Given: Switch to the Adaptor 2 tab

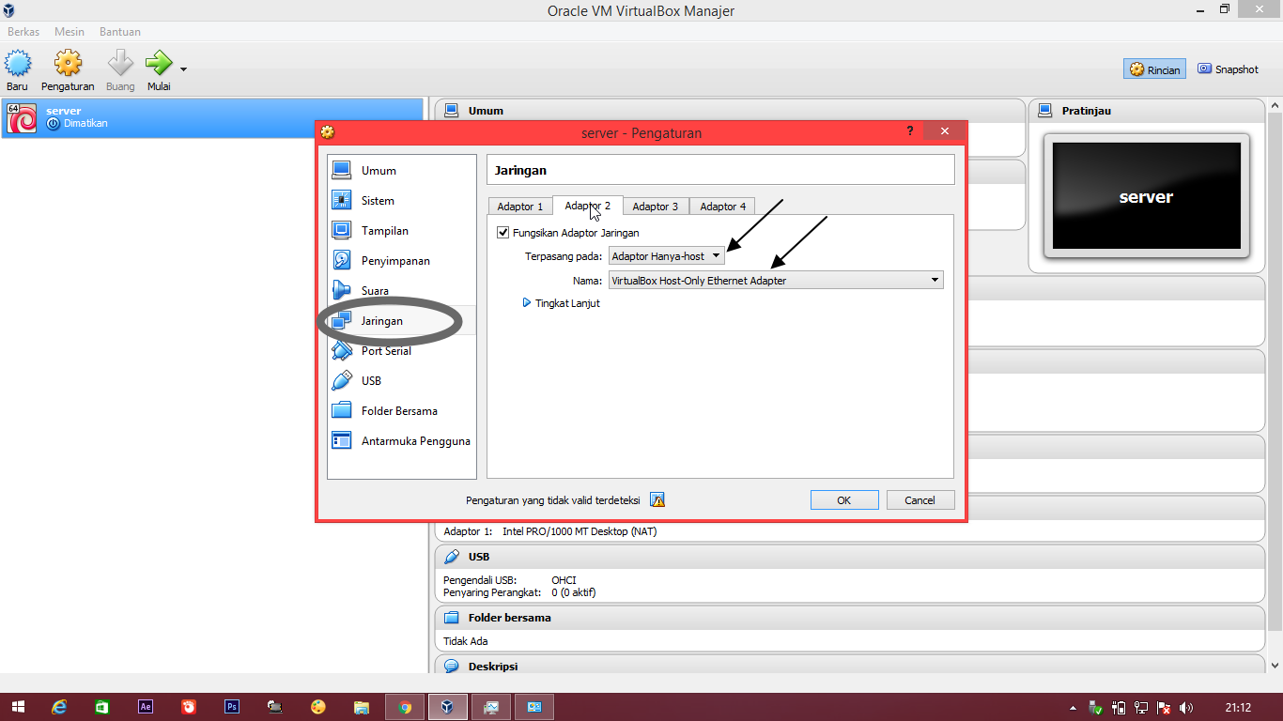Looking at the screenshot, I should click(587, 206).
